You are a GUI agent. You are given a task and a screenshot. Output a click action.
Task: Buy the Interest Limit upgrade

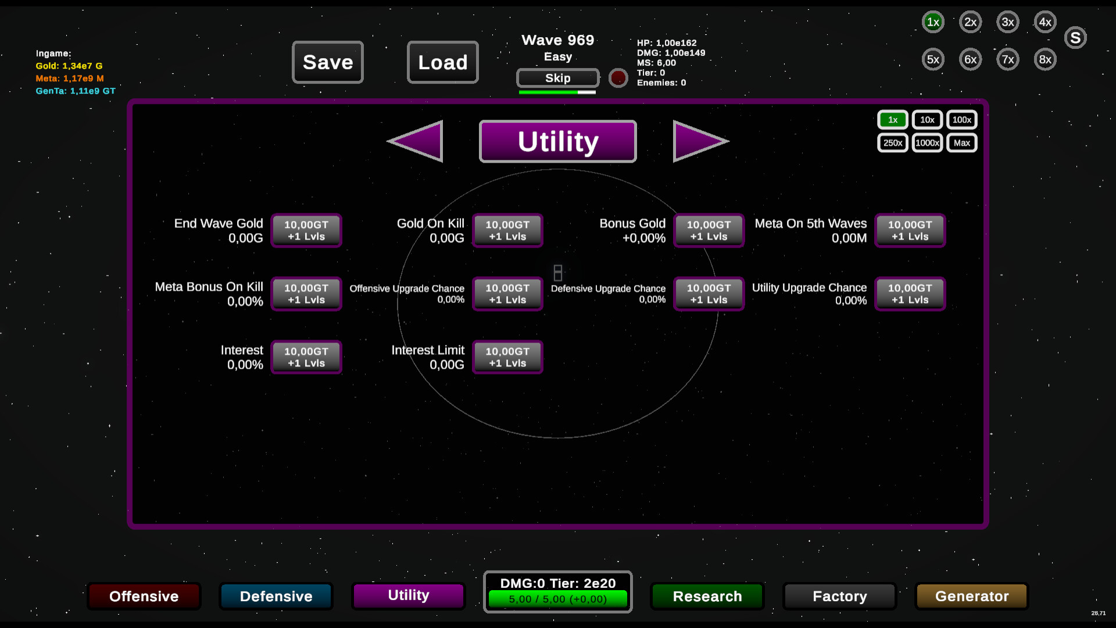pyautogui.click(x=507, y=357)
